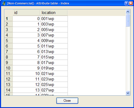Click location cell 003\wp
134x108 pixels.
[x=54, y=24]
